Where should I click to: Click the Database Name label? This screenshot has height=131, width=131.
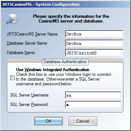(21, 53)
